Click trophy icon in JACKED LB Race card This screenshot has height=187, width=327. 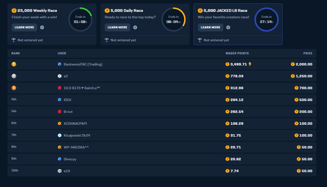(200, 40)
